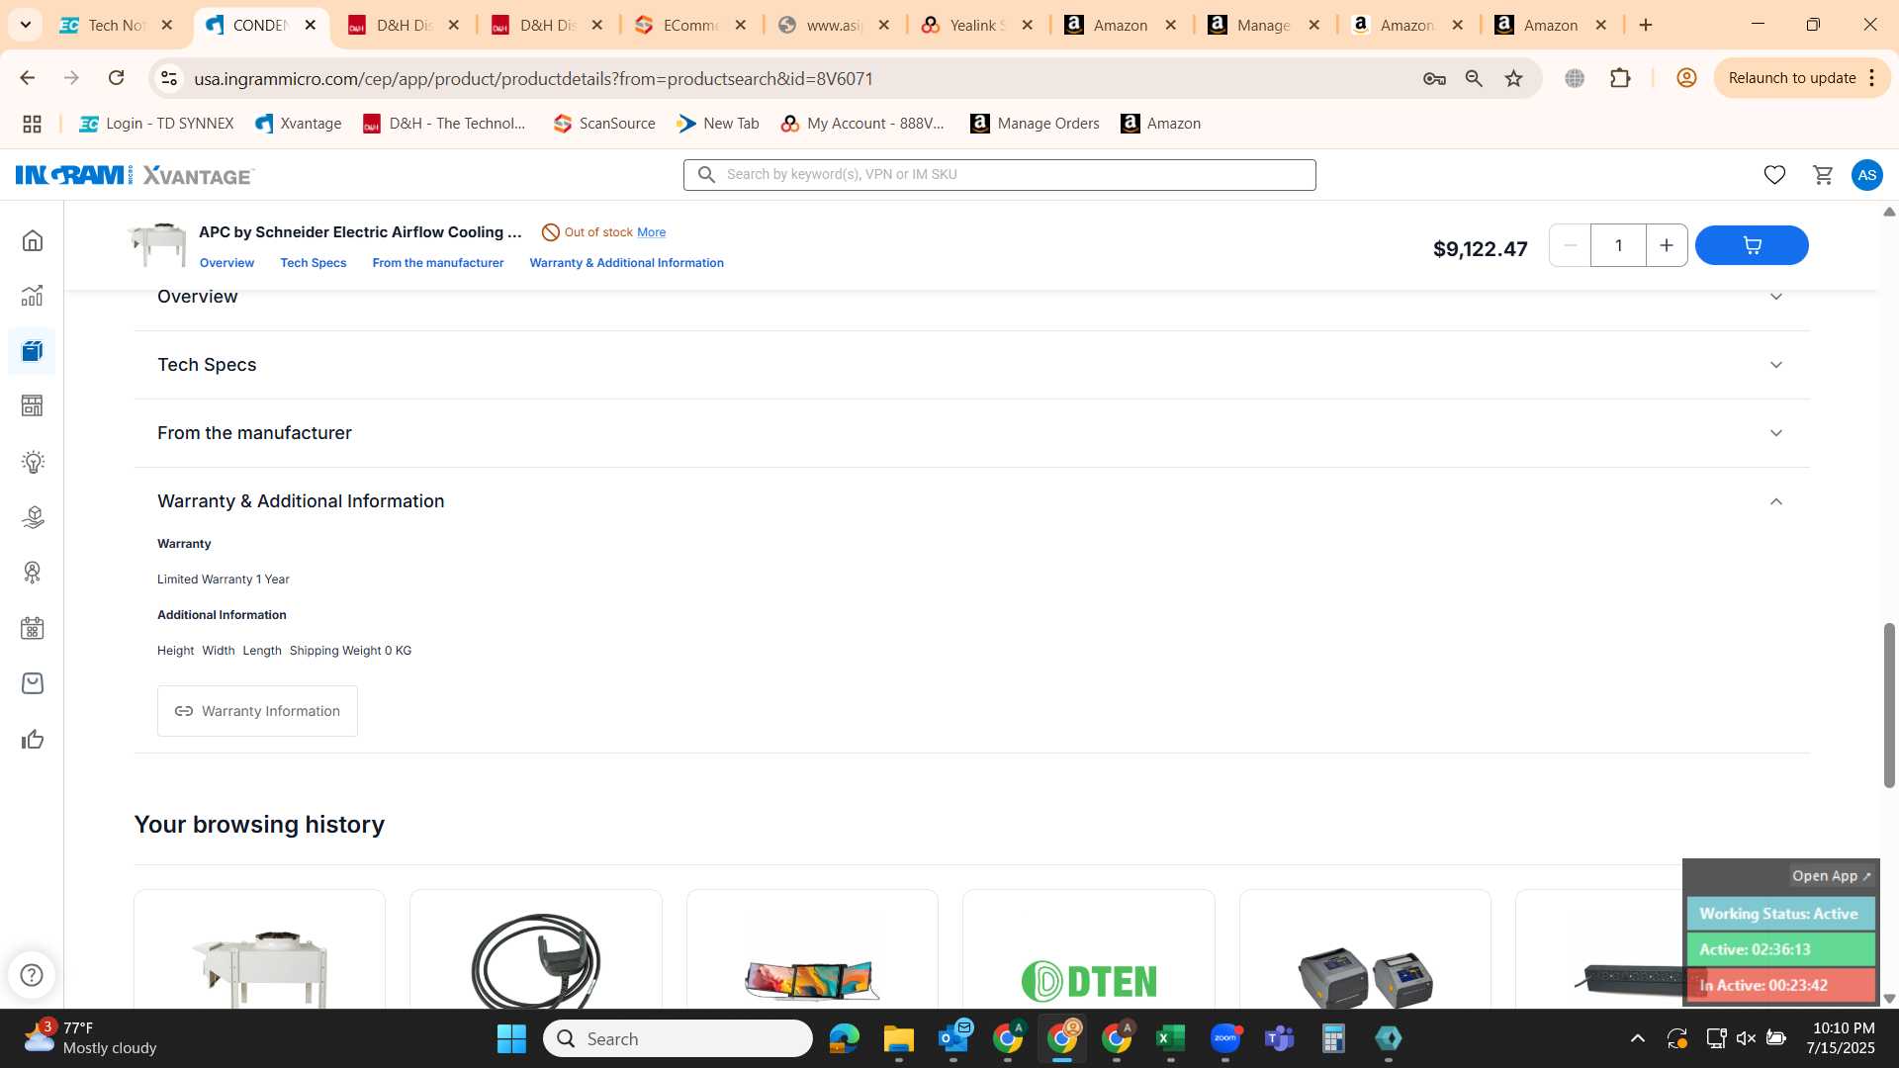Open the Home icon in sidebar
Screen dimensions: 1899x1068
point(33,240)
